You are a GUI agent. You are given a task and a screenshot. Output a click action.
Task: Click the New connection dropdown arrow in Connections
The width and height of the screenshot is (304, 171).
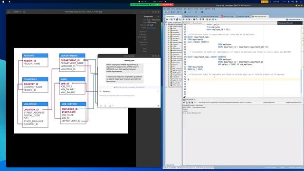coord(169,19)
